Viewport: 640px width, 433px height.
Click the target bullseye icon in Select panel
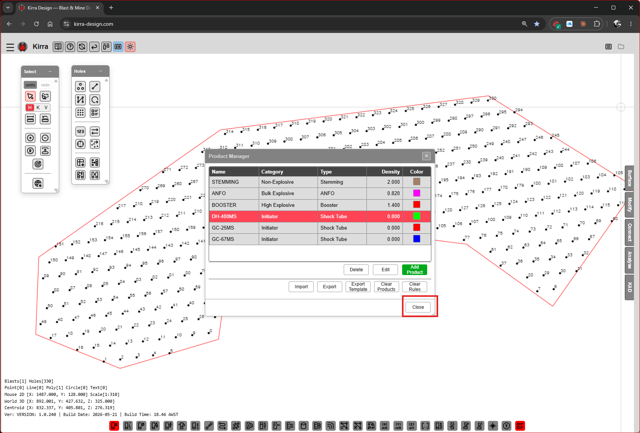point(38,164)
